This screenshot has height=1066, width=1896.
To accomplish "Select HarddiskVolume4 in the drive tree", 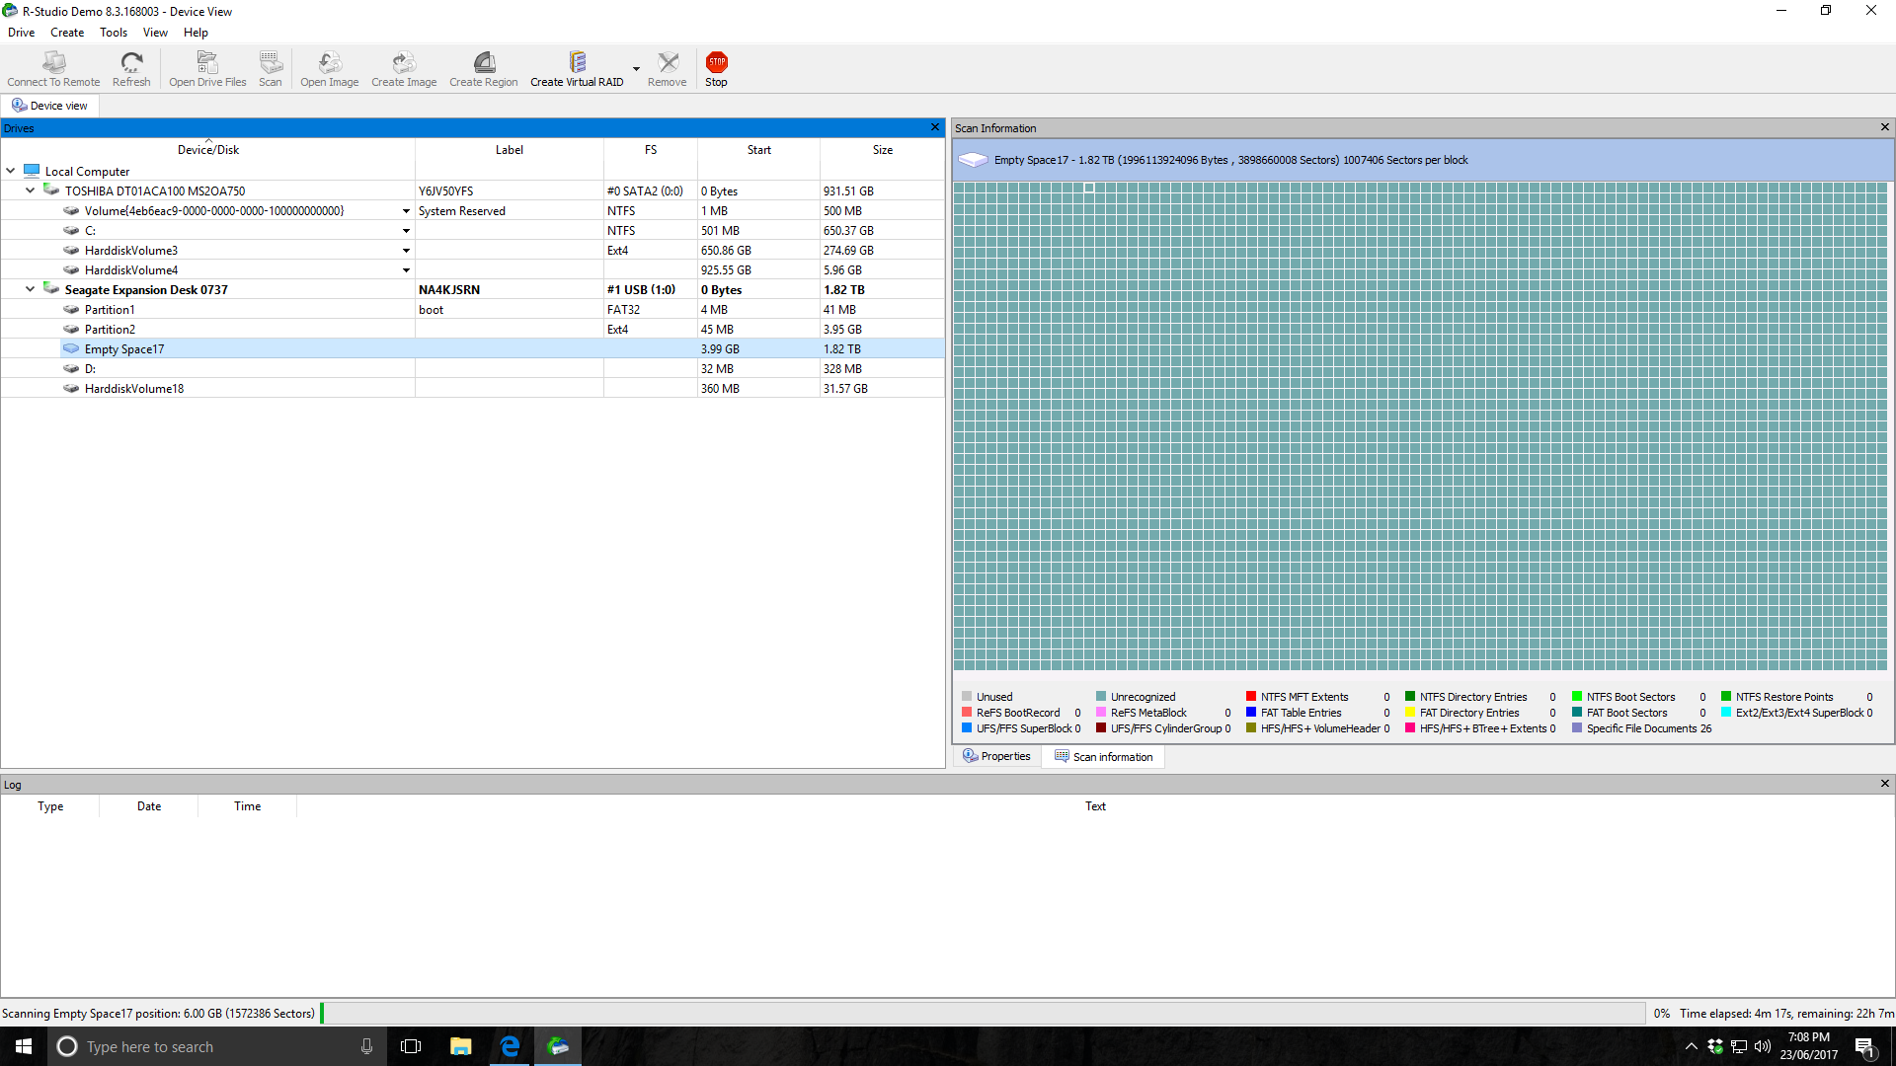I will [x=131, y=270].
